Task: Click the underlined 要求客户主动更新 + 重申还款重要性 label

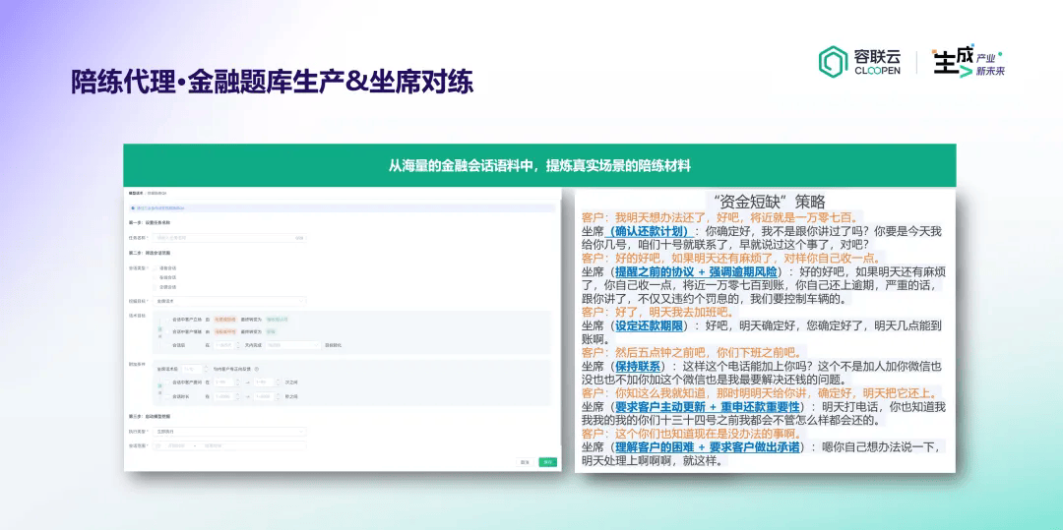Action: [707, 406]
